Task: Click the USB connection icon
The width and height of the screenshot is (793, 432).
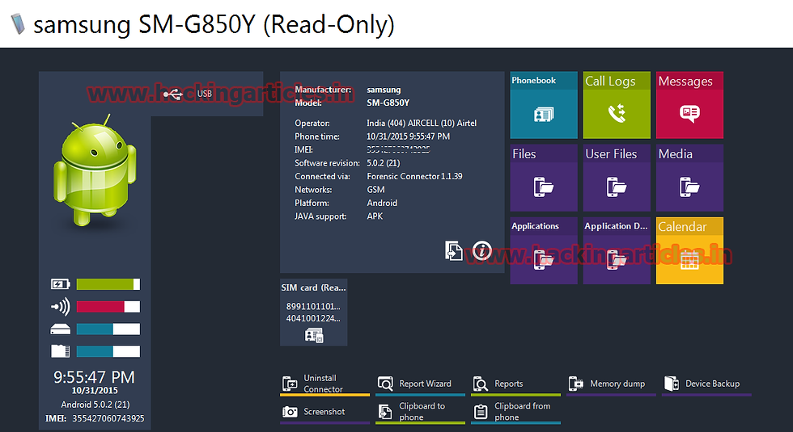Action: pyautogui.click(x=173, y=94)
